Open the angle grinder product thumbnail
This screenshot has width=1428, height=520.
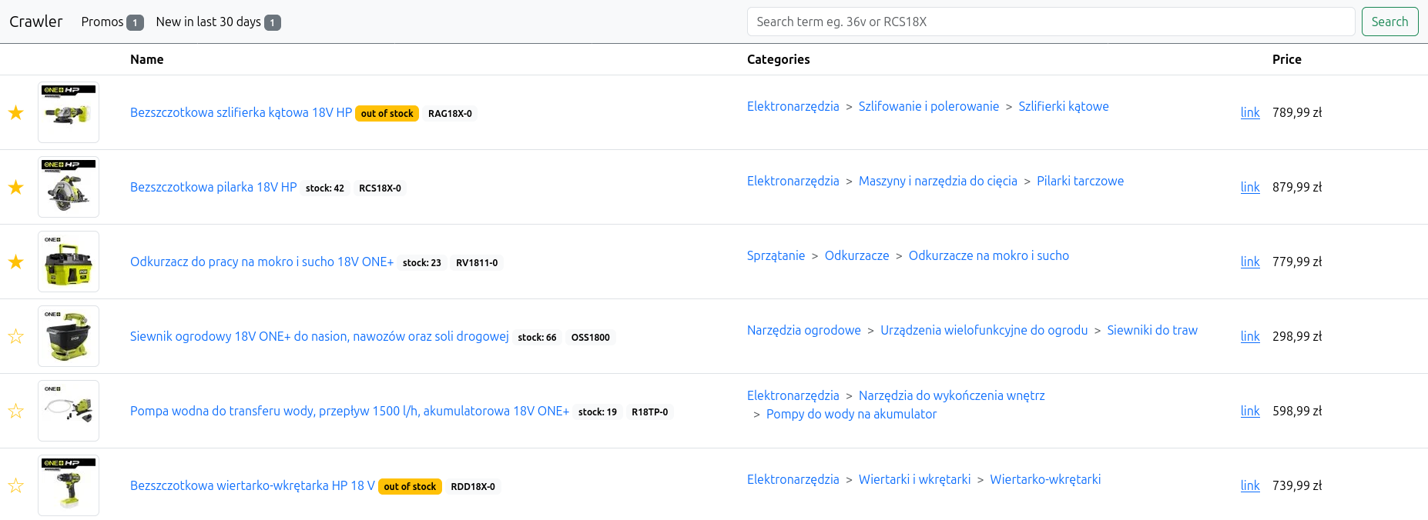point(69,112)
